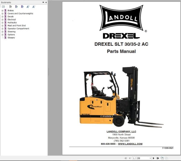Click the purple bookmark icon with dotted underline

point(16,7)
